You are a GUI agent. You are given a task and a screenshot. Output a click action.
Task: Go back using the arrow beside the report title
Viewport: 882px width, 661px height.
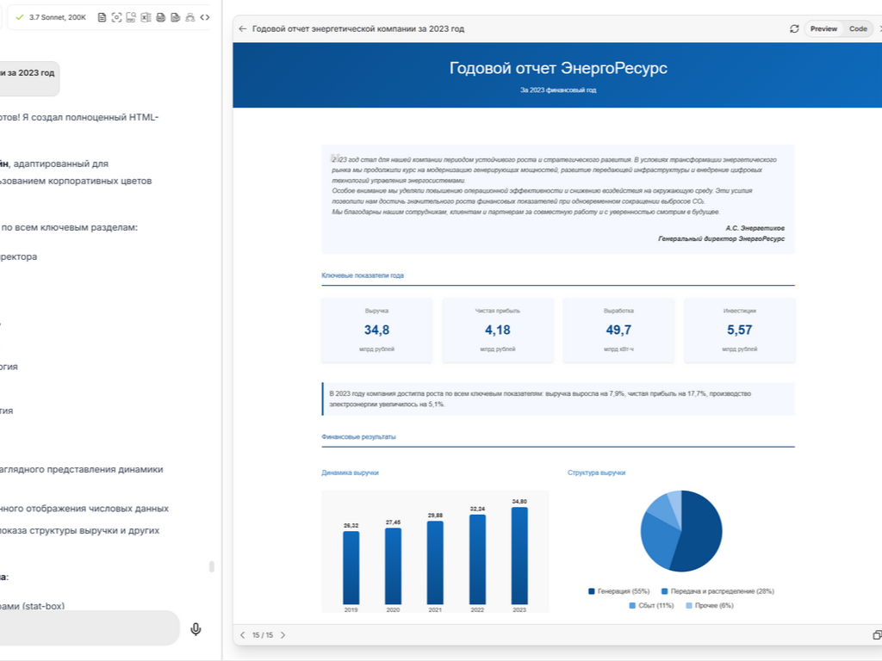pyautogui.click(x=242, y=28)
